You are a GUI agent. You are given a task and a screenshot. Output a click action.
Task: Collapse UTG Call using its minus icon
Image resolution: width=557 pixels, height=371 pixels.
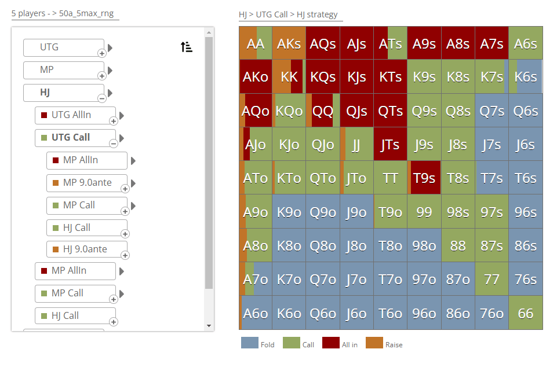(113, 144)
